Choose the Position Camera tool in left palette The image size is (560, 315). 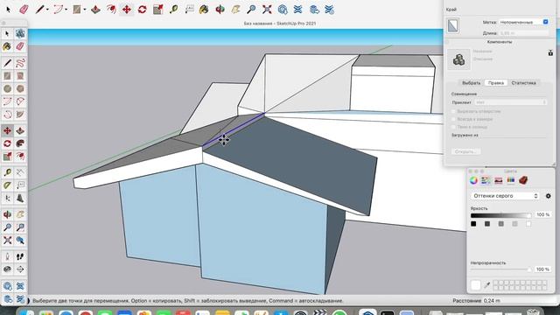(x=7, y=256)
